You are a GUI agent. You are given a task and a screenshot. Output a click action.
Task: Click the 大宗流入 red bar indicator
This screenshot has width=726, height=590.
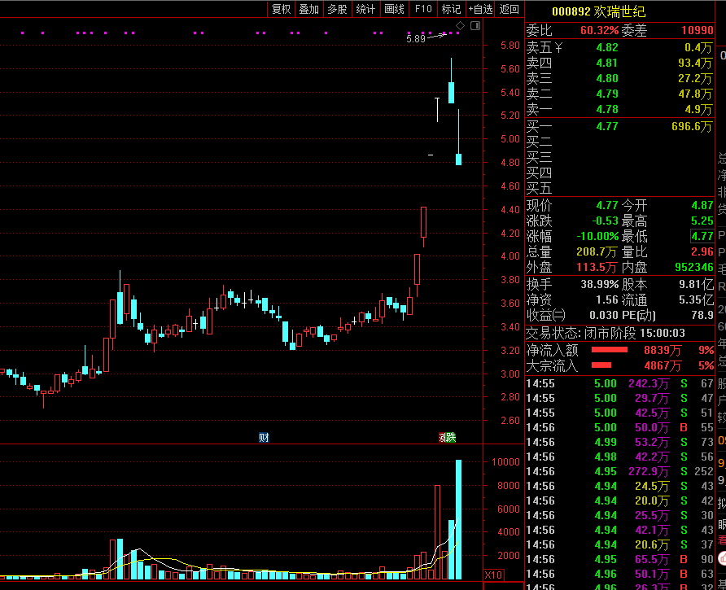(601, 365)
